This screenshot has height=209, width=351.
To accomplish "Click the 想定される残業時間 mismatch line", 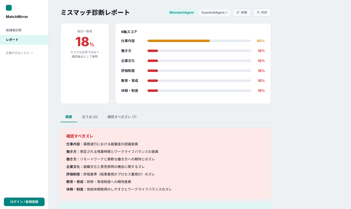I will (x=112, y=152).
